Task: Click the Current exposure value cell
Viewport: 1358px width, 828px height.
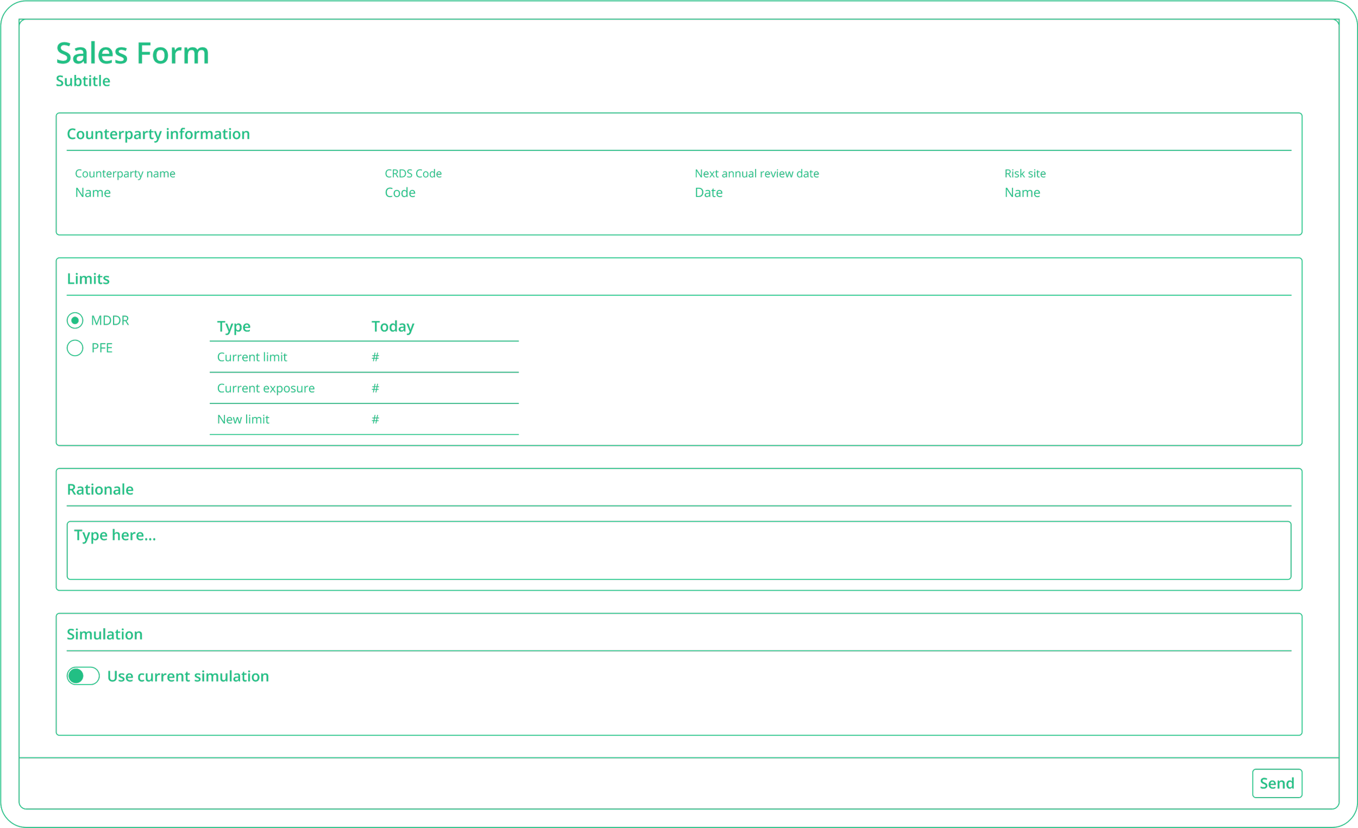Action: [375, 388]
